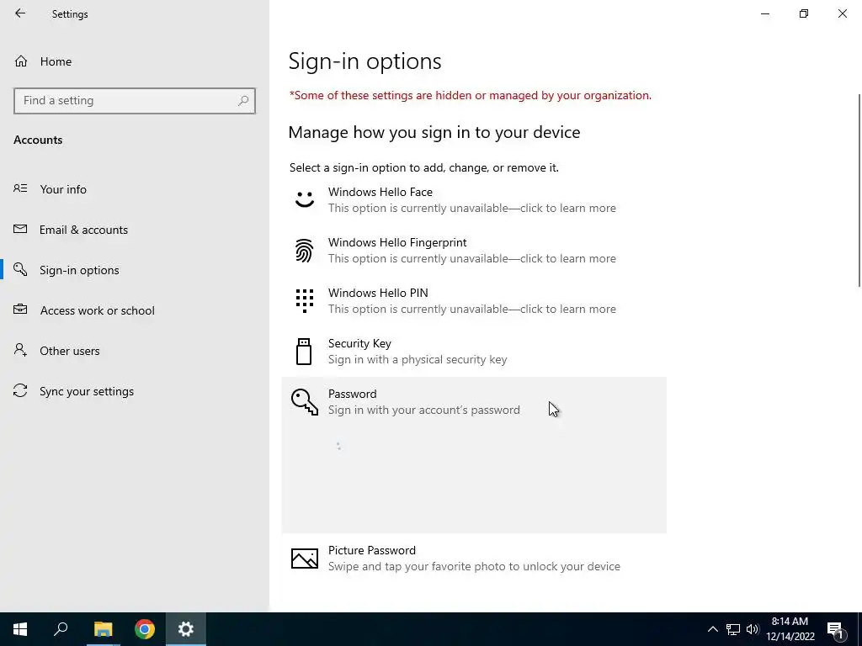
Task: Click 'Select a sign-in option to add' text
Action: (x=424, y=167)
